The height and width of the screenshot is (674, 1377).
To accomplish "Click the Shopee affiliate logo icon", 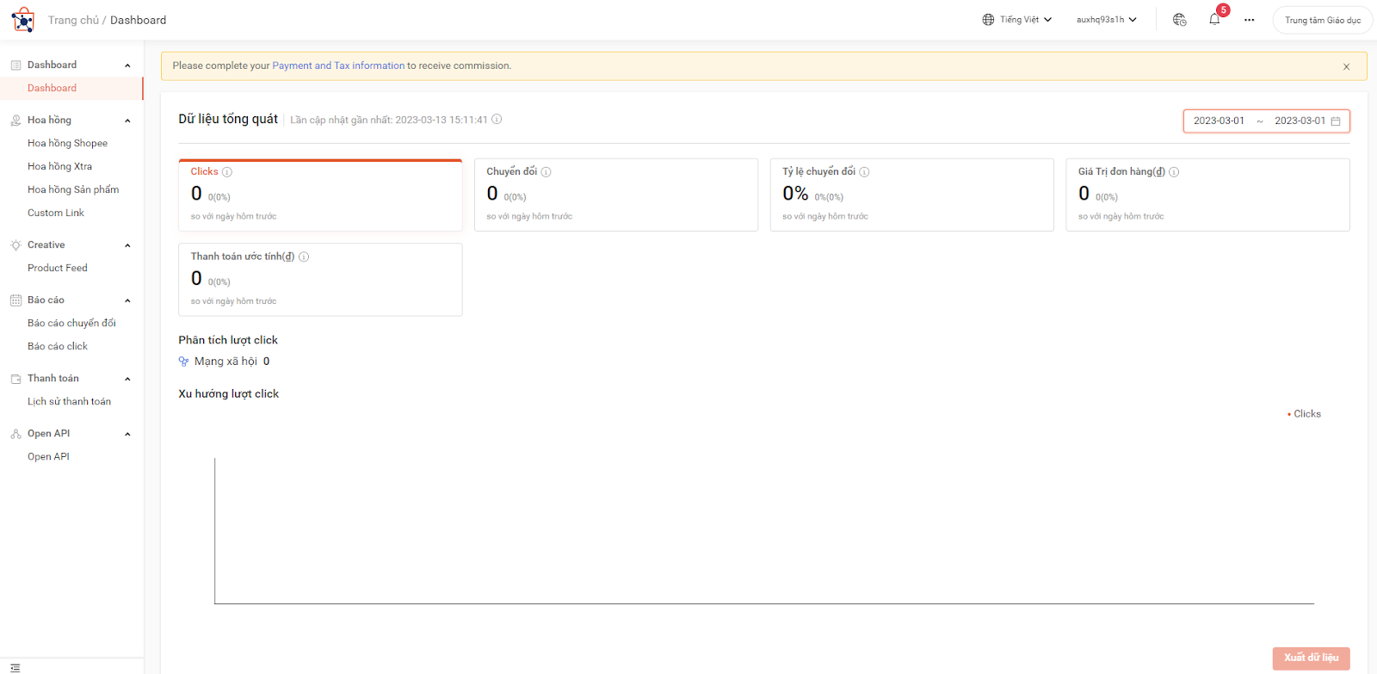I will coord(23,20).
